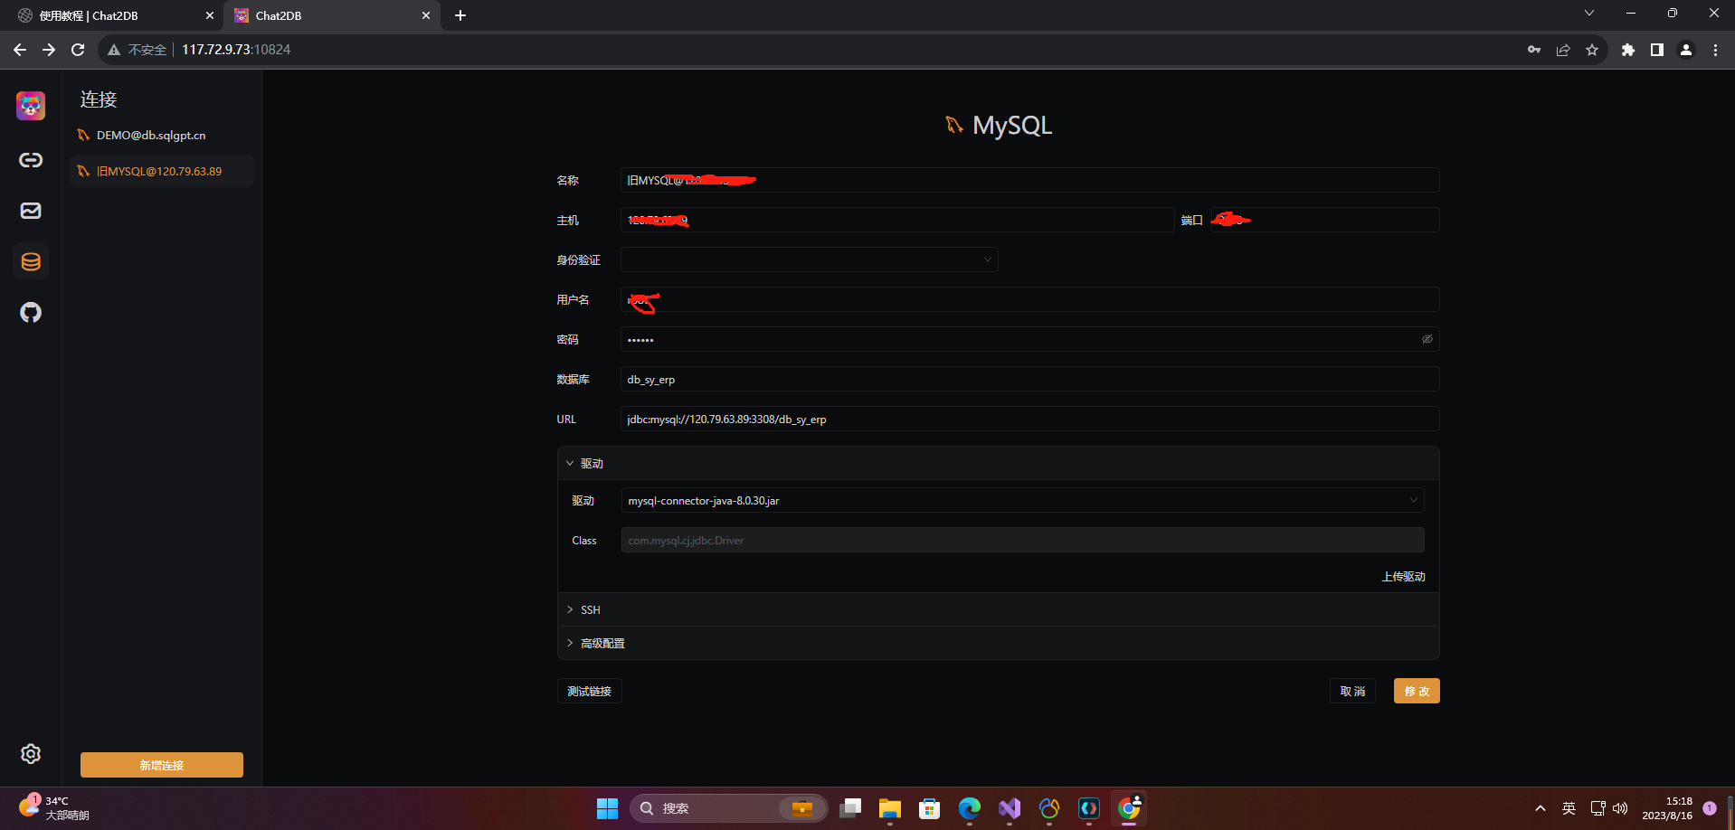Open the weather widget showing 34°C
This screenshot has height=830, width=1735.
(x=54, y=807)
